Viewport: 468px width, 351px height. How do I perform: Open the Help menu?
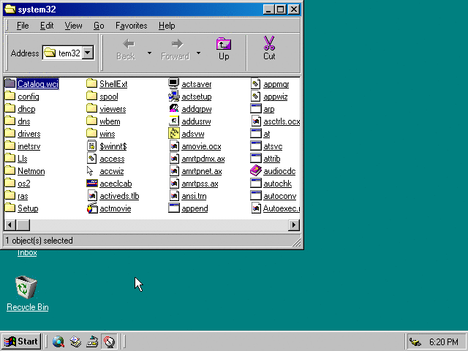click(x=167, y=26)
